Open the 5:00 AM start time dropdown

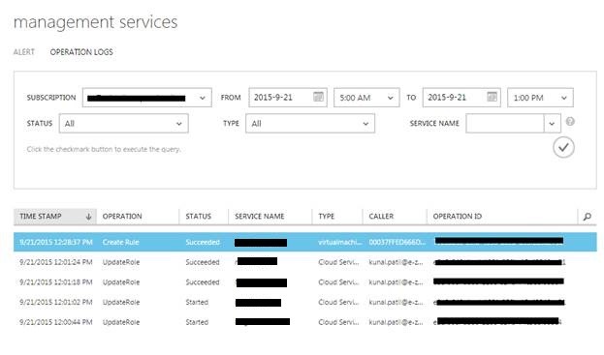pos(366,98)
